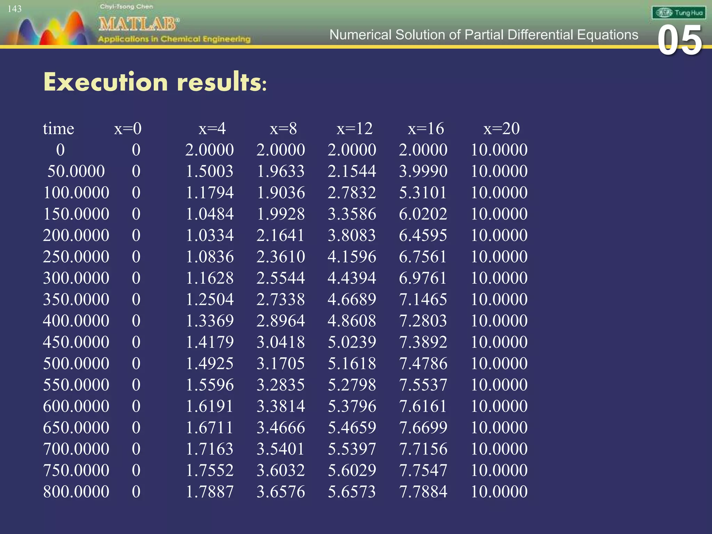Click author name Chyi-Tsong Chen
Viewport: 712px width, 534px height.
tap(126, 7)
